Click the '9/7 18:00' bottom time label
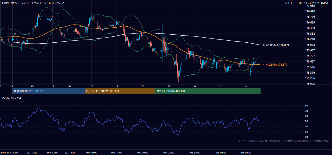This screenshot has width=332, height=155. [117, 153]
